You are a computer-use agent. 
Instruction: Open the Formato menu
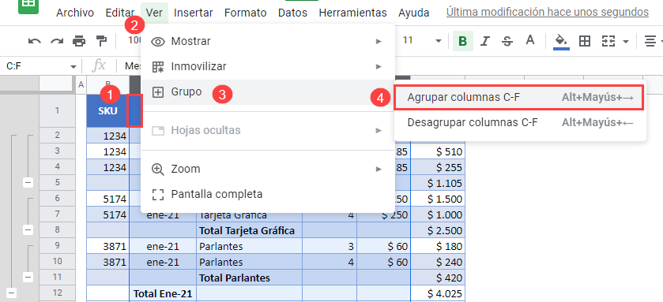point(245,13)
